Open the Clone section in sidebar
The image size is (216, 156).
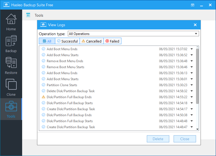point(11,87)
